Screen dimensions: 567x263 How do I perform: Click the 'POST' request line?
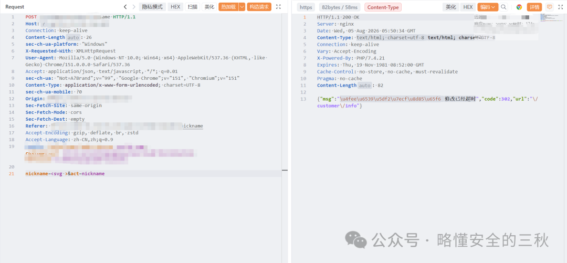click(81, 17)
